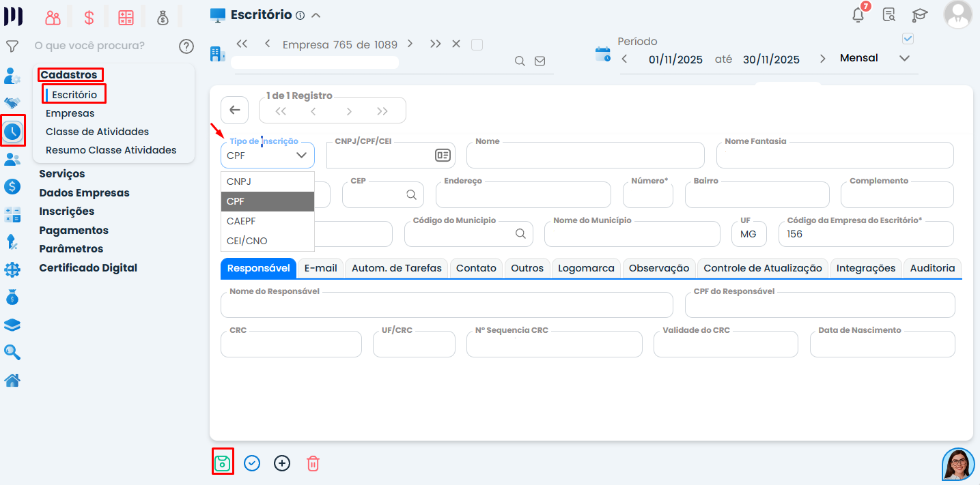
Task: Open Empresas under Cadastros
Action: pyautogui.click(x=70, y=113)
